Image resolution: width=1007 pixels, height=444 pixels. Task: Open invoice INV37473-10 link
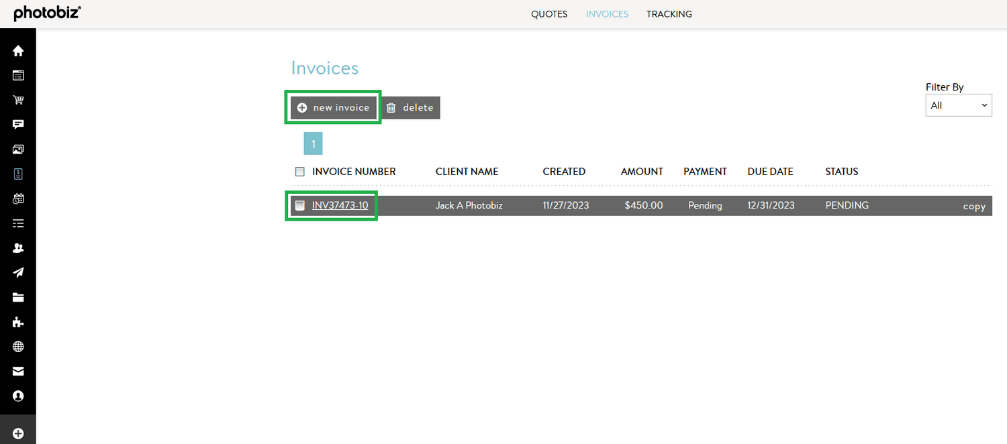point(340,205)
